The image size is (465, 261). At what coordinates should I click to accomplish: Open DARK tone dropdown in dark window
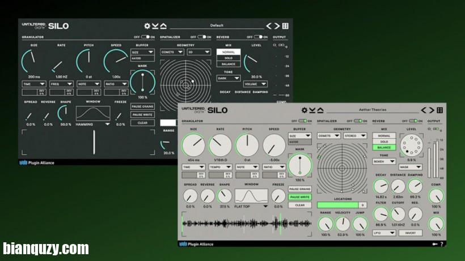pyautogui.click(x=229, y=79)
